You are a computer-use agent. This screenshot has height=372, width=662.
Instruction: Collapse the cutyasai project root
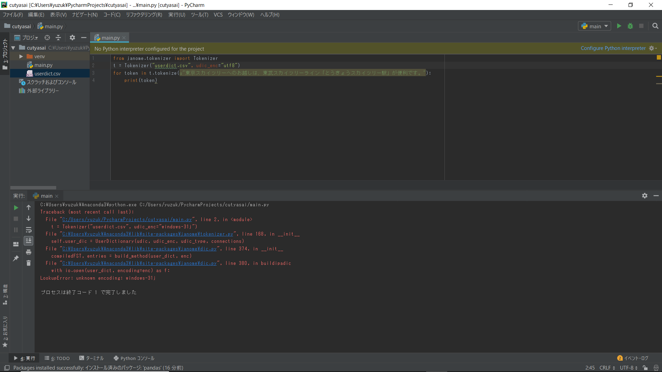(13, 48)
